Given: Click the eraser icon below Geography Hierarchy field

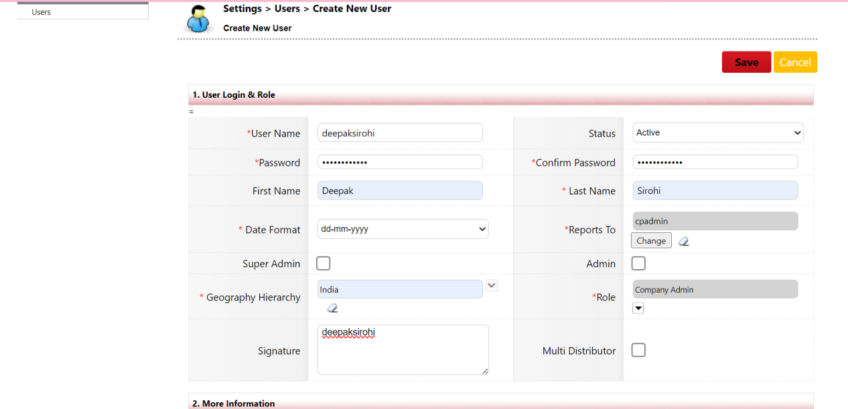Looking at the screenshot, I should click(332, 308).
